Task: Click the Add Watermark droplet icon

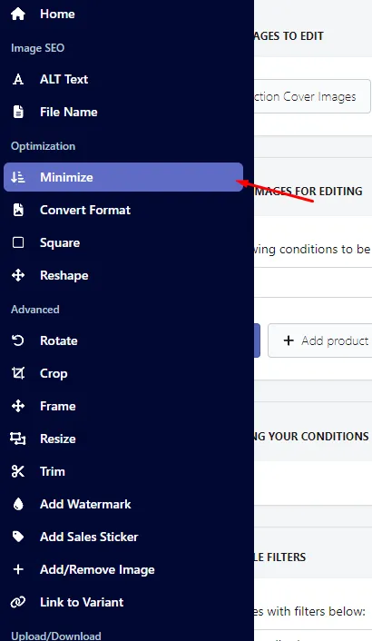Action: pyautogui.click(x=18, y=504)
